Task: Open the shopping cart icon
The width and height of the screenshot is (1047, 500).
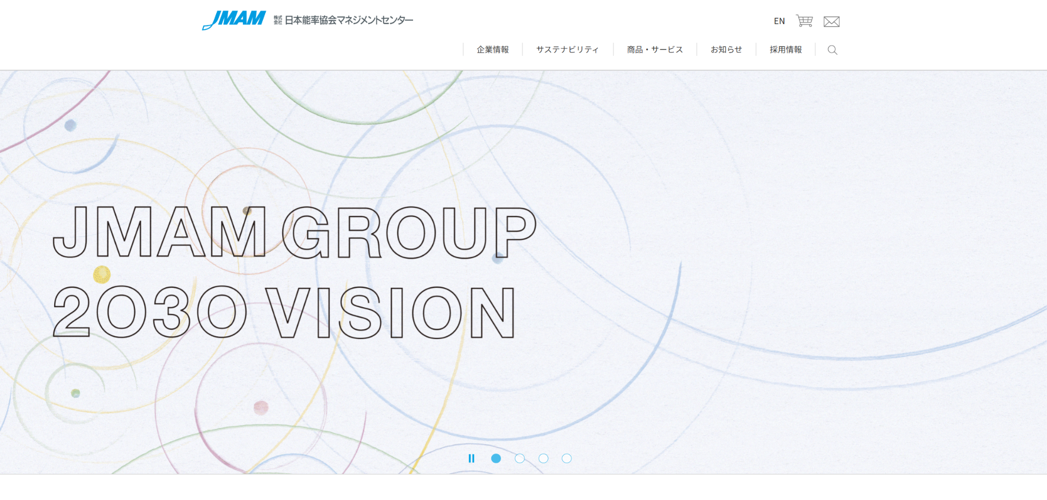Action: click(804, 21)
